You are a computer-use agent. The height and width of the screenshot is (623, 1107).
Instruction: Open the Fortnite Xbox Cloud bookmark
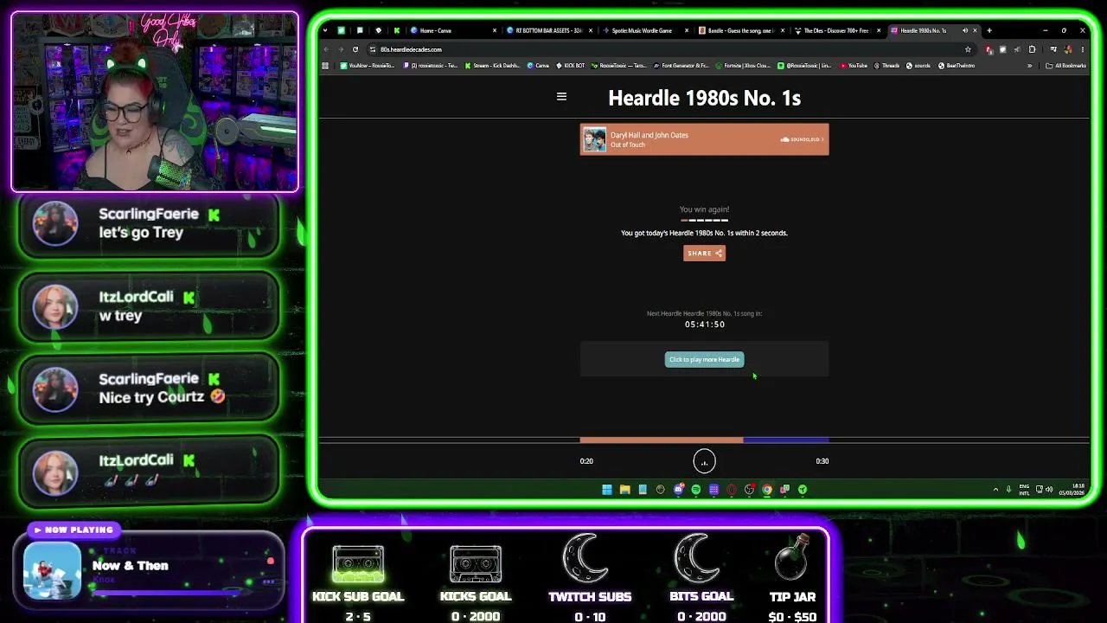[x=743, y=66]
